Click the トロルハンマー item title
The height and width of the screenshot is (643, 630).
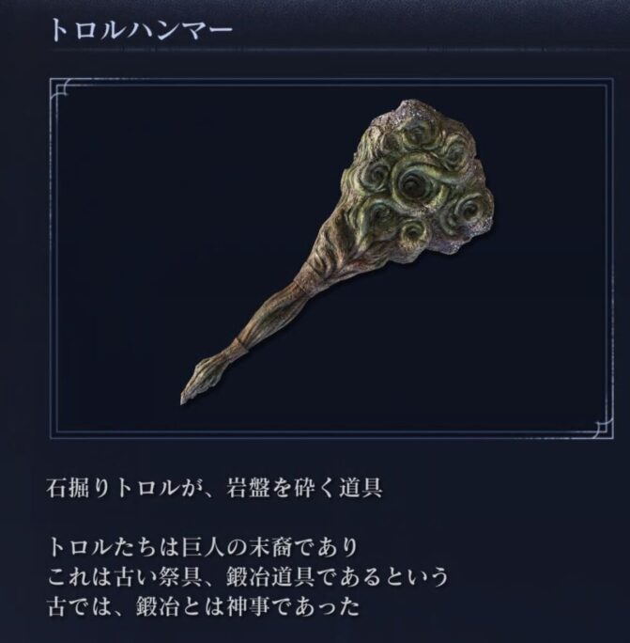click(x=142, y=31)
